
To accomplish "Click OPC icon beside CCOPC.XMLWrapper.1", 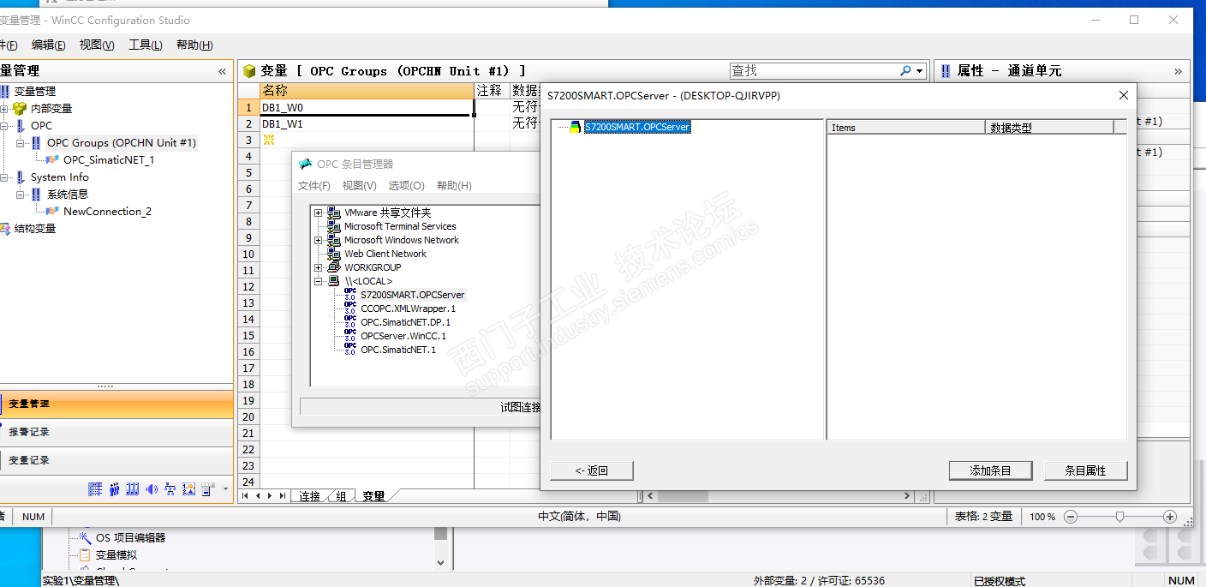I will point(350,308).
